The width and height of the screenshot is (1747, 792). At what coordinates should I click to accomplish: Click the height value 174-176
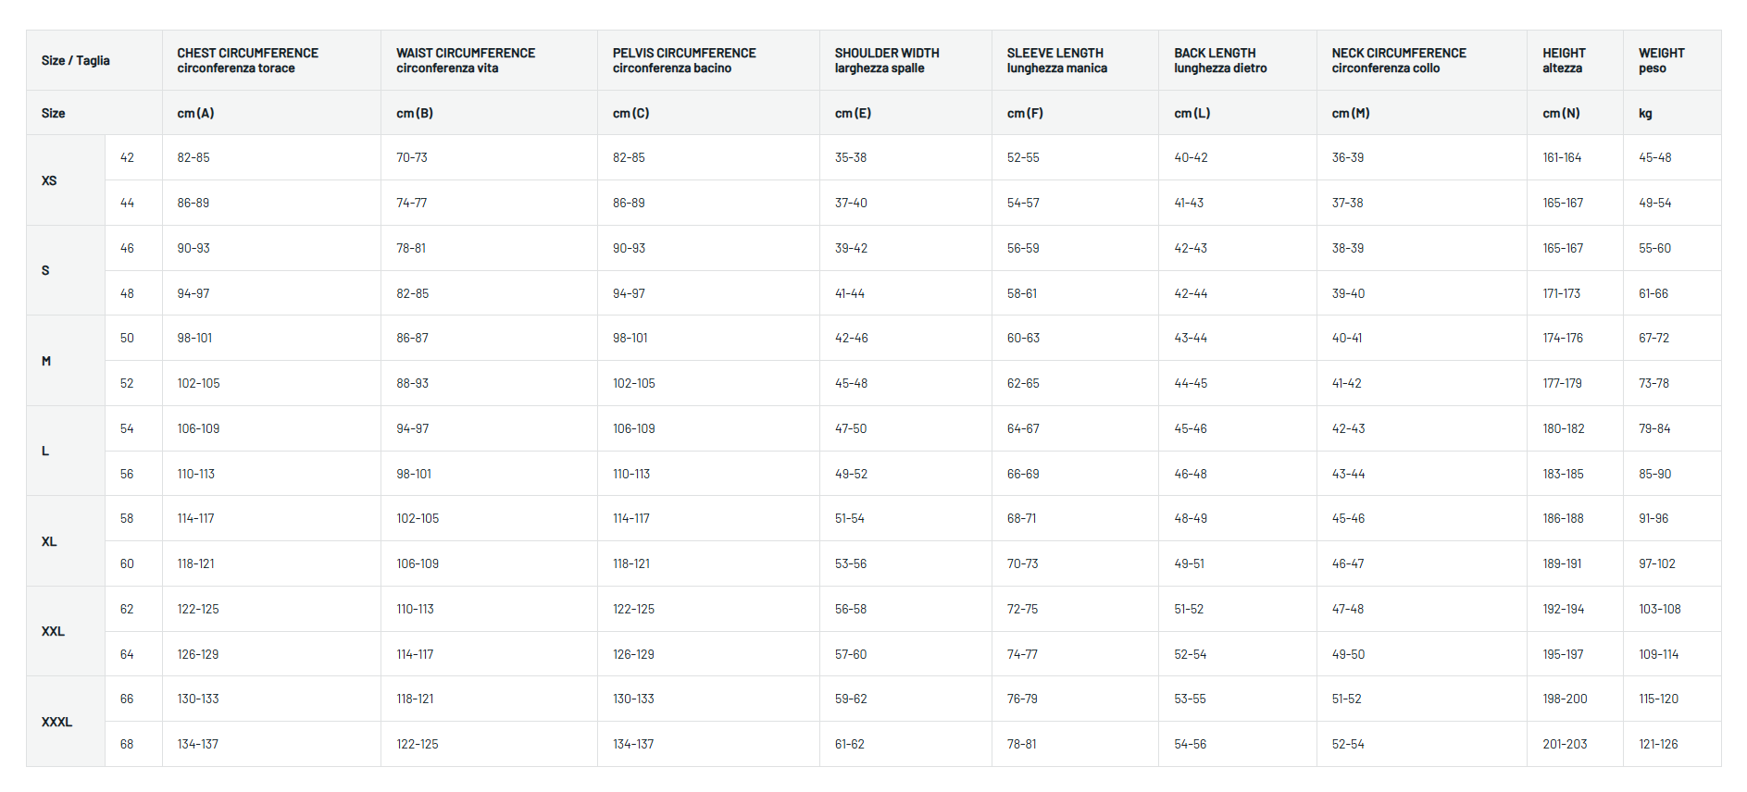tap(1563, 339)
